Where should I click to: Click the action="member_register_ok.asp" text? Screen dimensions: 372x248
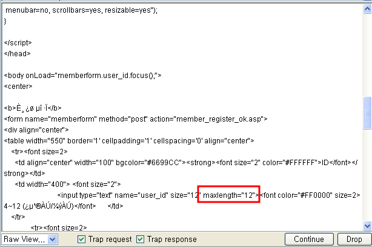pyautogui.click(x=207, y=119)
